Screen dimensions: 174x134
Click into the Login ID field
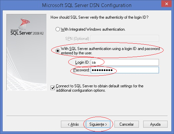pyautogui.click(x=125, y=62)
